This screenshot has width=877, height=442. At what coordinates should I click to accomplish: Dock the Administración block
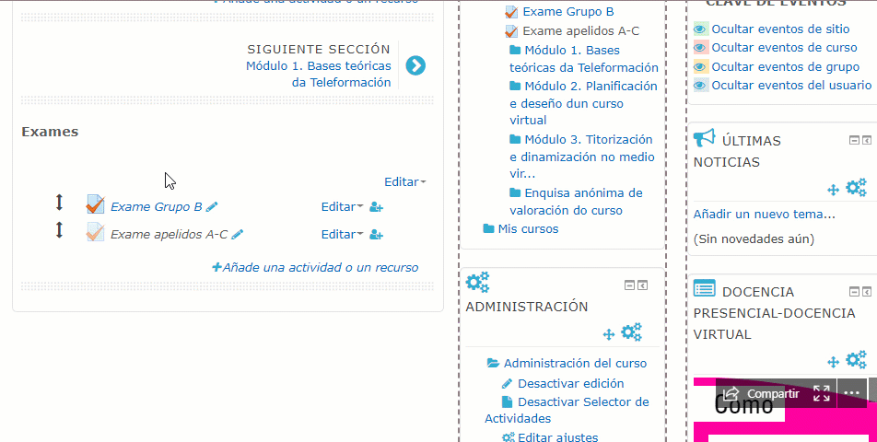pyautogui.click(x=643, y=285)
